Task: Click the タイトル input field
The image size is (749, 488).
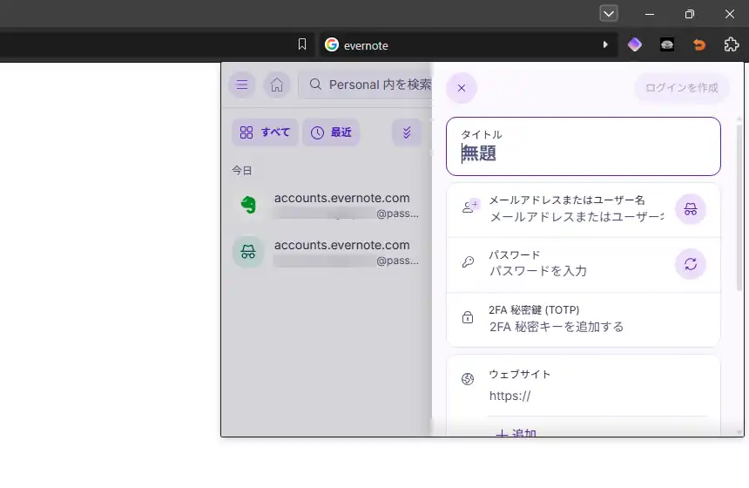Action: tap(583, 154)
